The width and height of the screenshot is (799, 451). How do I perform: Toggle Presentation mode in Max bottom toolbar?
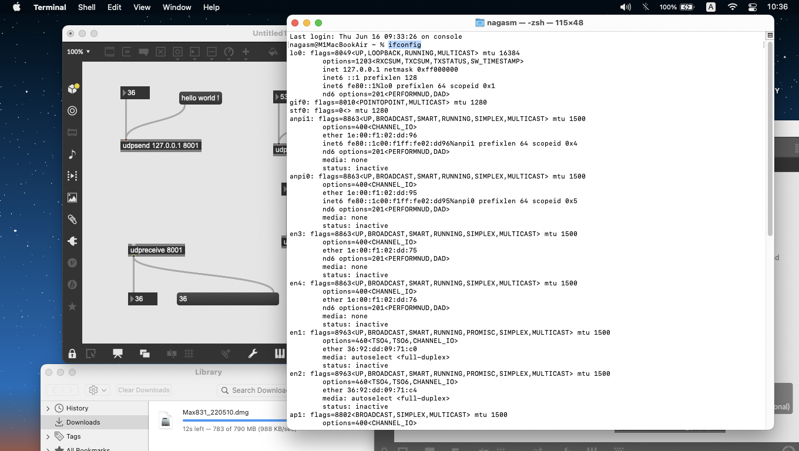pos(117,354)
